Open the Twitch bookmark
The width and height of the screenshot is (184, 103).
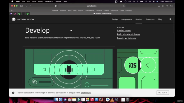[x=69, y=10]
